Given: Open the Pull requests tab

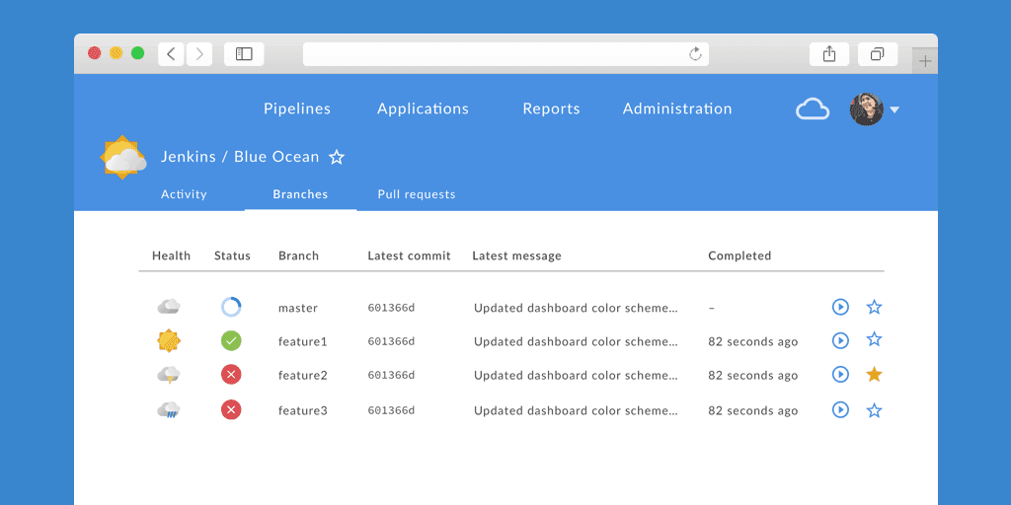Looking at the screenshot, I should [417, 194].
